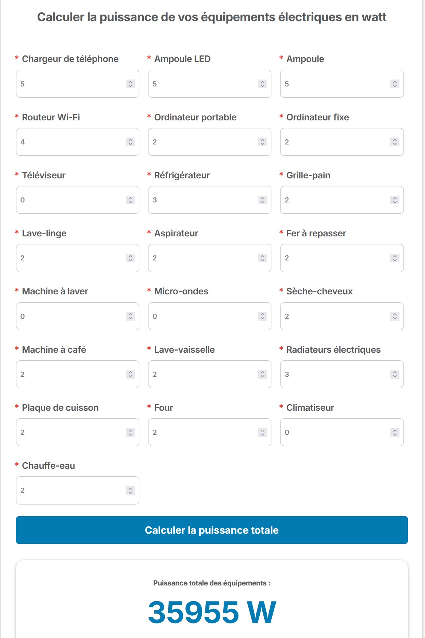Image resolution: width=425 pixels, height=638 pixels.
Task: Click the Ampoule LED spinner control
Action: [262, 84]
